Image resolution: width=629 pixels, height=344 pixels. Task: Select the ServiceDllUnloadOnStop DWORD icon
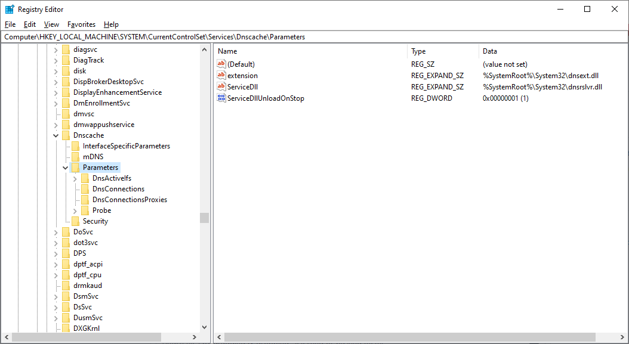tap(221, 98)
